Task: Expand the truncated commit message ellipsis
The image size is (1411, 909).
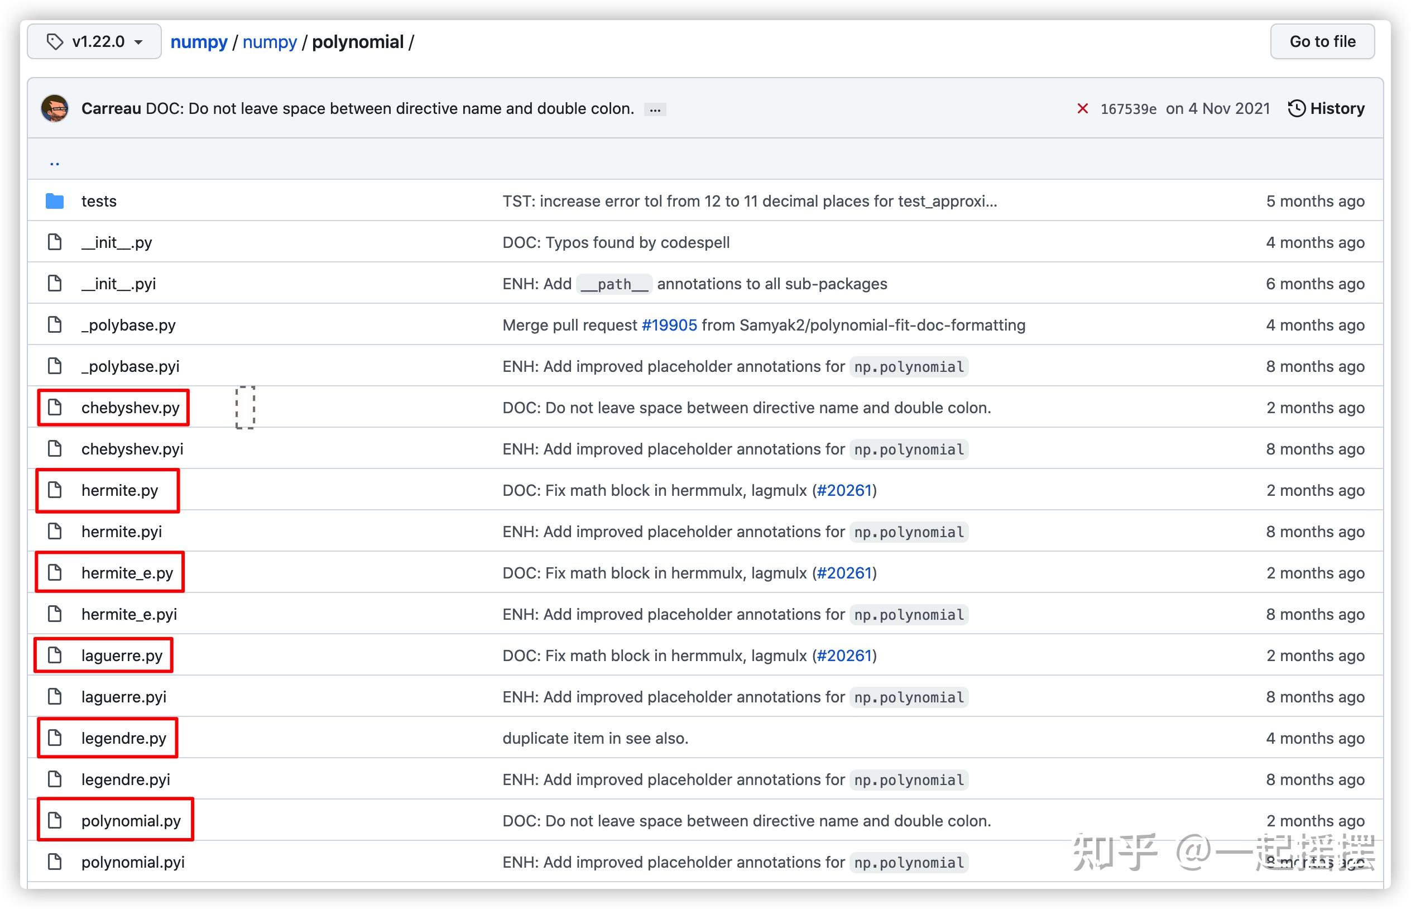Action: 655,109
